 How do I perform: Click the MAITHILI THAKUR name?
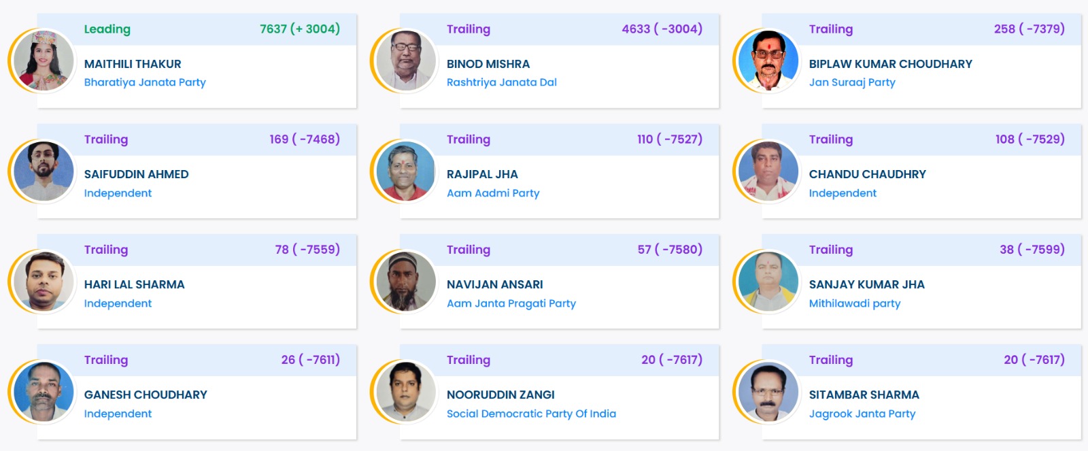pyautogui.click(x=133, y=64)
